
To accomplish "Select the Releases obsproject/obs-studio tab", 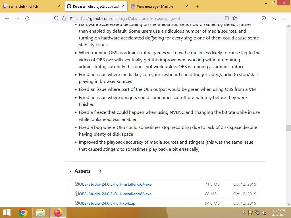I will (96, 7).
